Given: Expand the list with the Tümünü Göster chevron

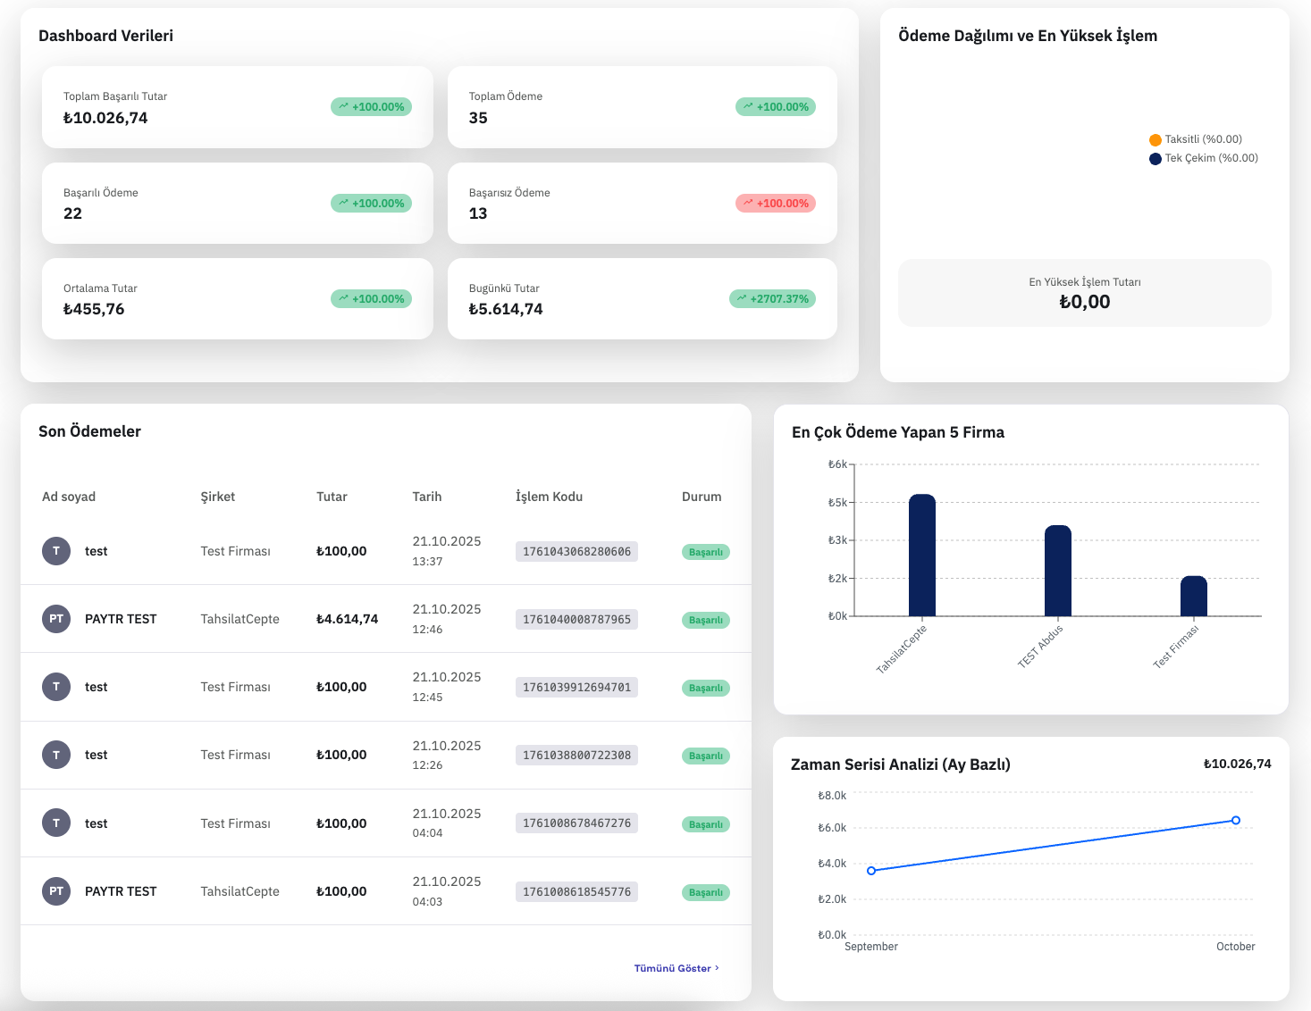Looking at the screenshot, I should point(717,968).
